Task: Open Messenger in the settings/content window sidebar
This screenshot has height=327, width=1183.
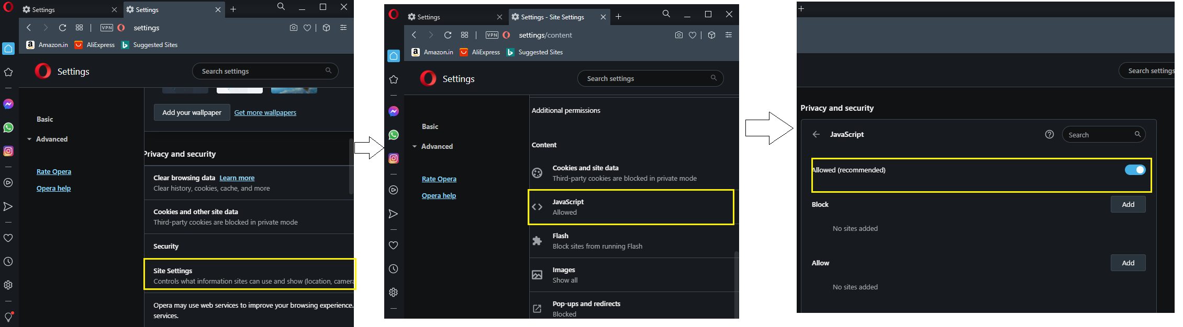Action: point(394,111)
